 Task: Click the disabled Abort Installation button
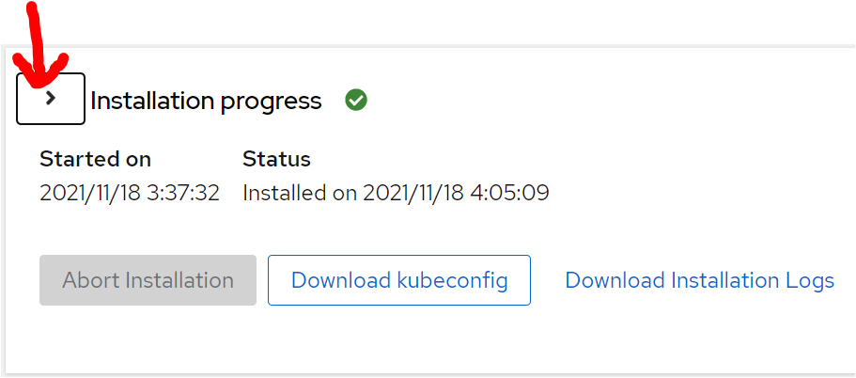[148, 280]
